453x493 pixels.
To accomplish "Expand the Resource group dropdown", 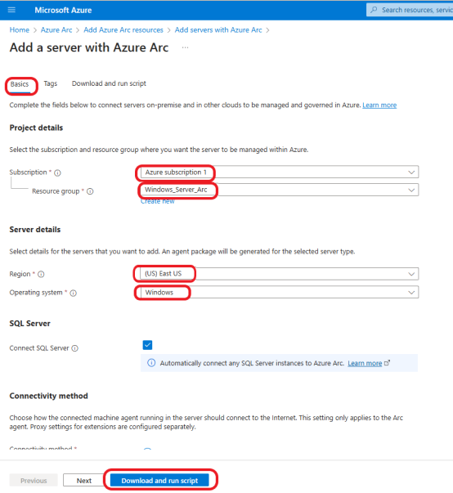I will coord(280,190).
